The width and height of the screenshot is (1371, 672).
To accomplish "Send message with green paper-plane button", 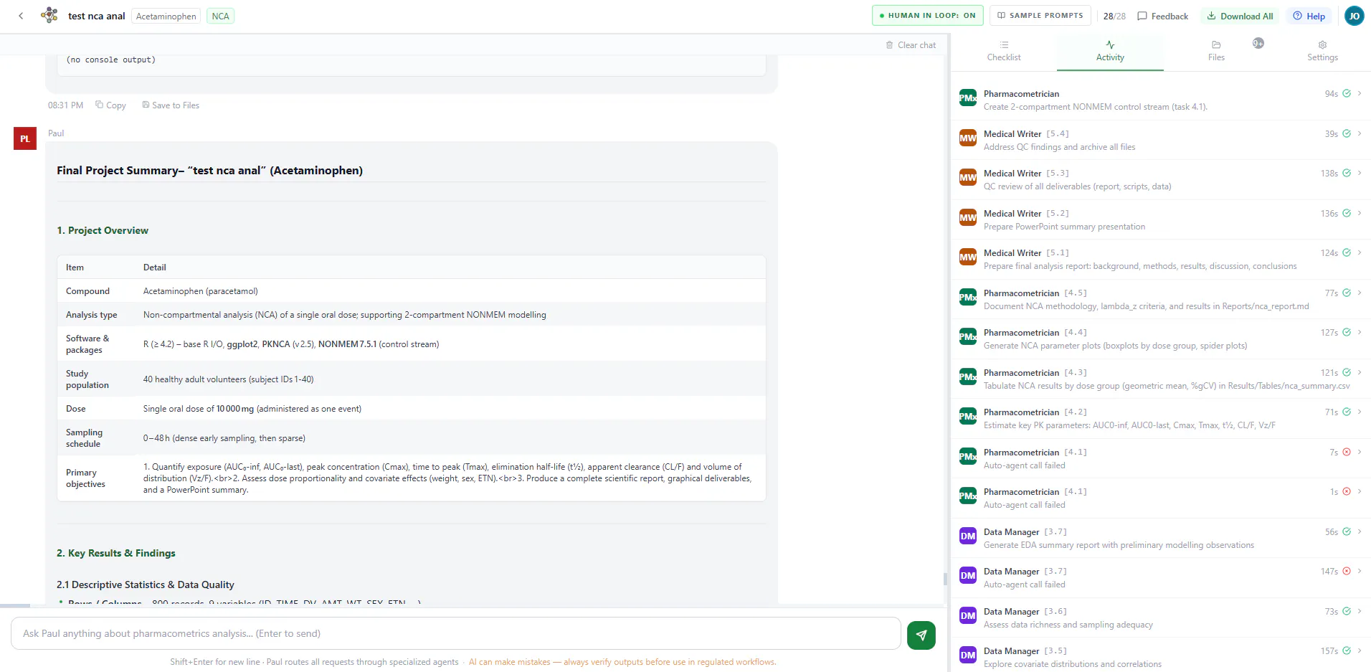I will tap(921, 635).
